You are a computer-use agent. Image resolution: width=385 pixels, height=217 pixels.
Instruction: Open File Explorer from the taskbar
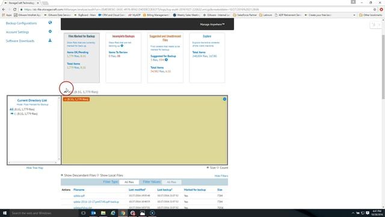coord(103,213)
